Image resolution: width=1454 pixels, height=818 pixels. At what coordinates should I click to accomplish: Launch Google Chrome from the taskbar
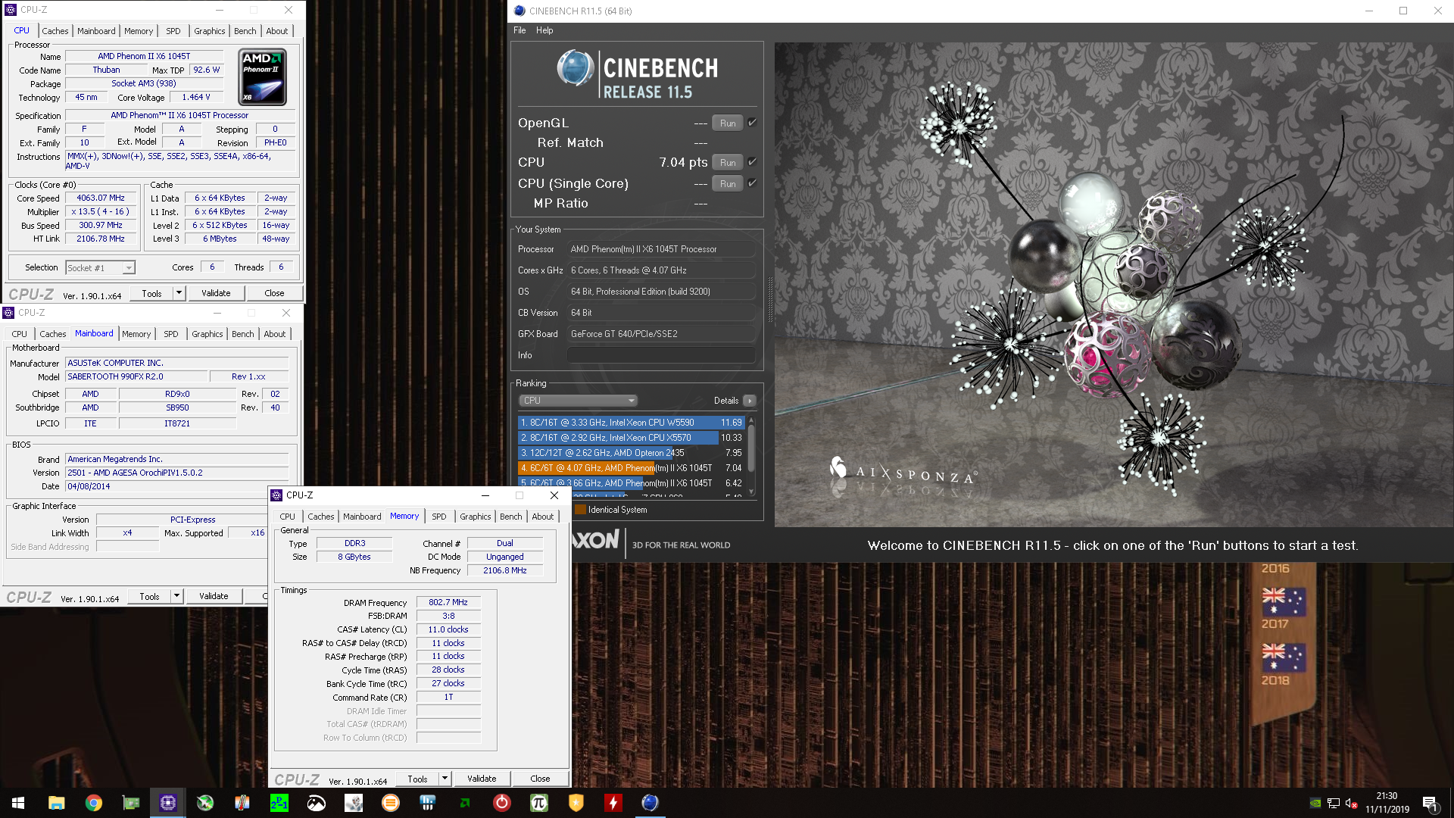93,803
